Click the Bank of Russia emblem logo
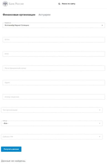The width and height of the screenshot is (107, 166). (x=5, y=4)
